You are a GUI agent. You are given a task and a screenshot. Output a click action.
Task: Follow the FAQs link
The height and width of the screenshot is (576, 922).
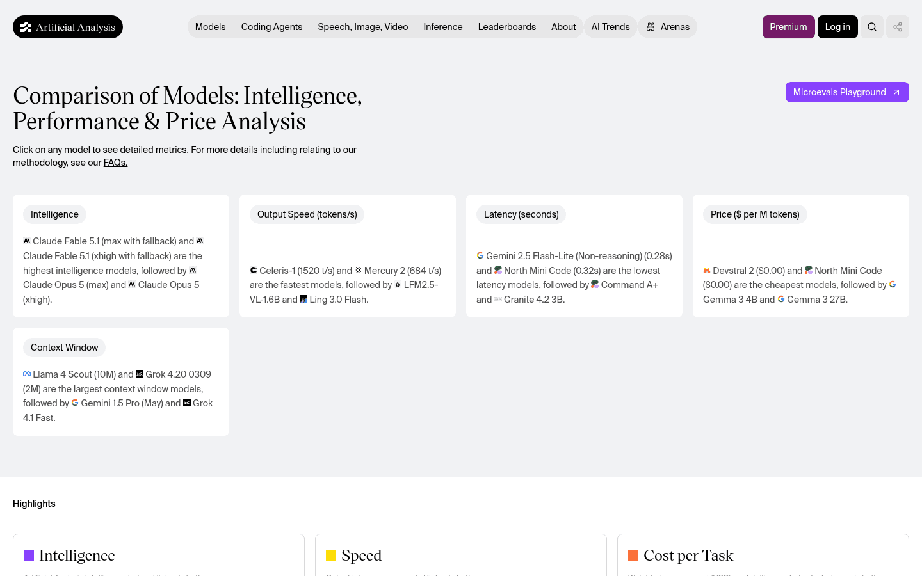[115, 163]
